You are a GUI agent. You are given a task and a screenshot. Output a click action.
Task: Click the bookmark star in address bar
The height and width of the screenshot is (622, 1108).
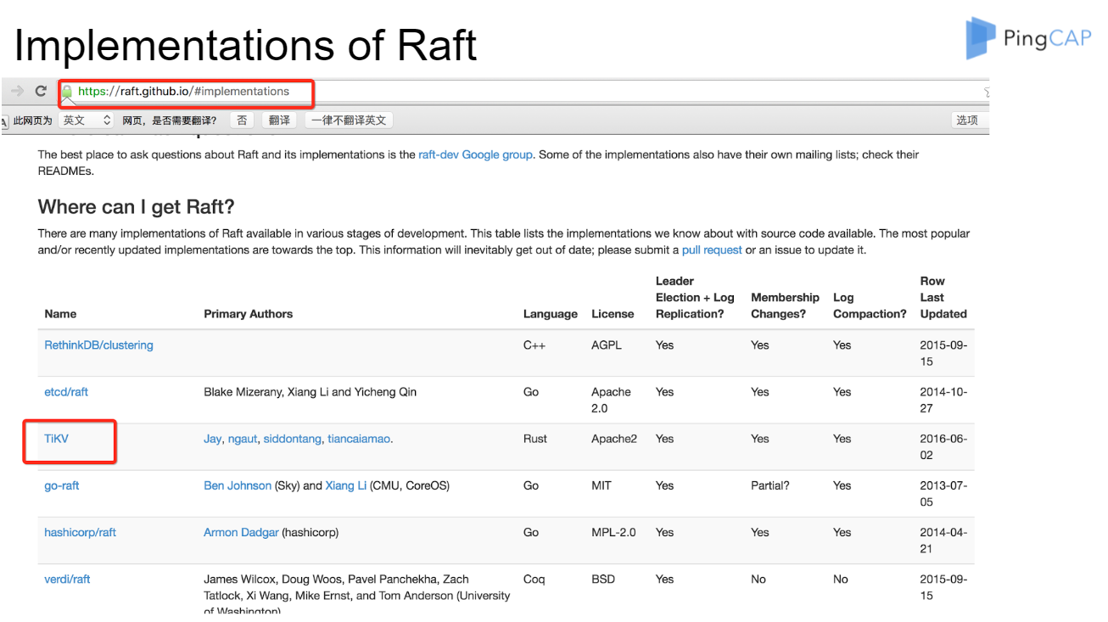(986, 92)
